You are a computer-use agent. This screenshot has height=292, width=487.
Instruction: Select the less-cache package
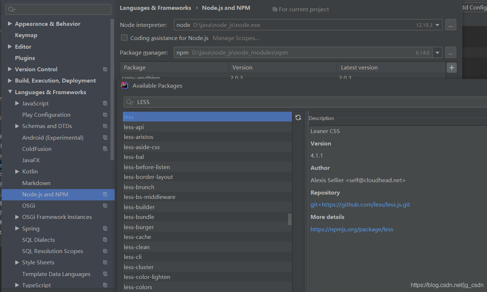pos(207,237)
